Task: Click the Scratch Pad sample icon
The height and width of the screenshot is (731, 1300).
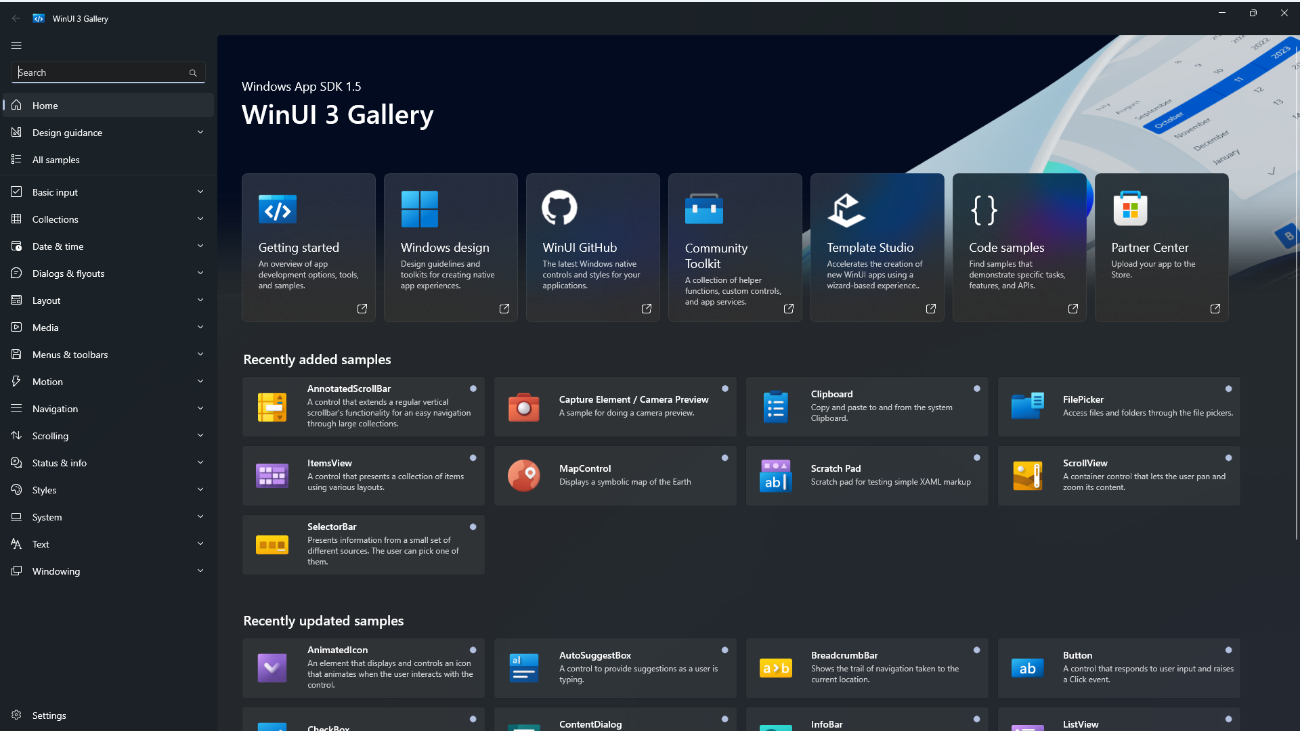Action: 775,475
